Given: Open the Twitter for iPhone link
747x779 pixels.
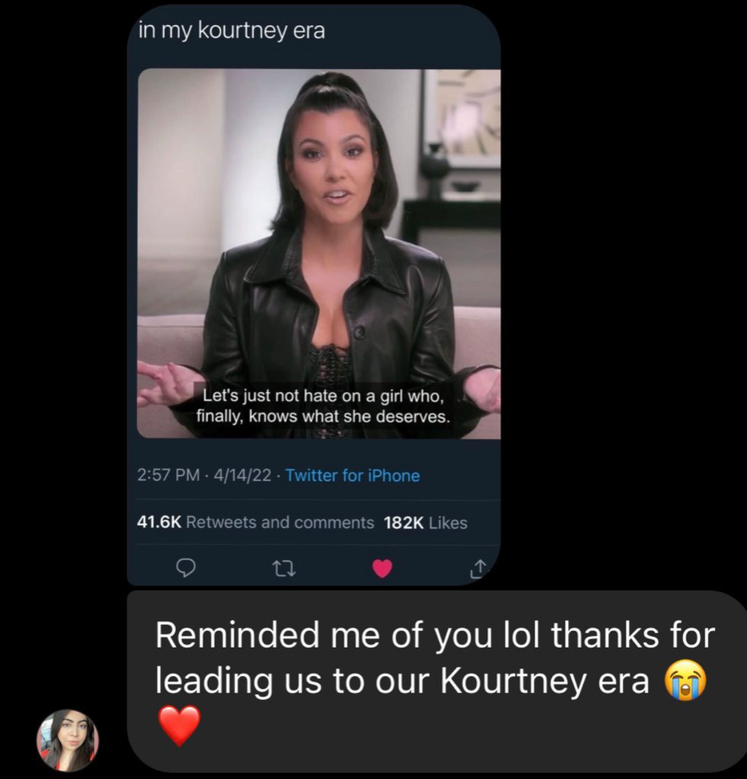Looking at the screenshot, I should [352, 475].
